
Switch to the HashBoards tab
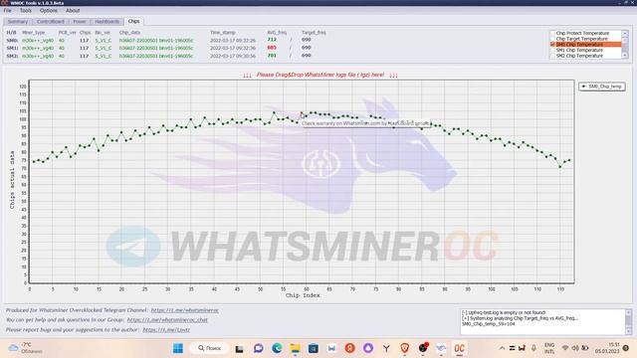coord(106,22)
